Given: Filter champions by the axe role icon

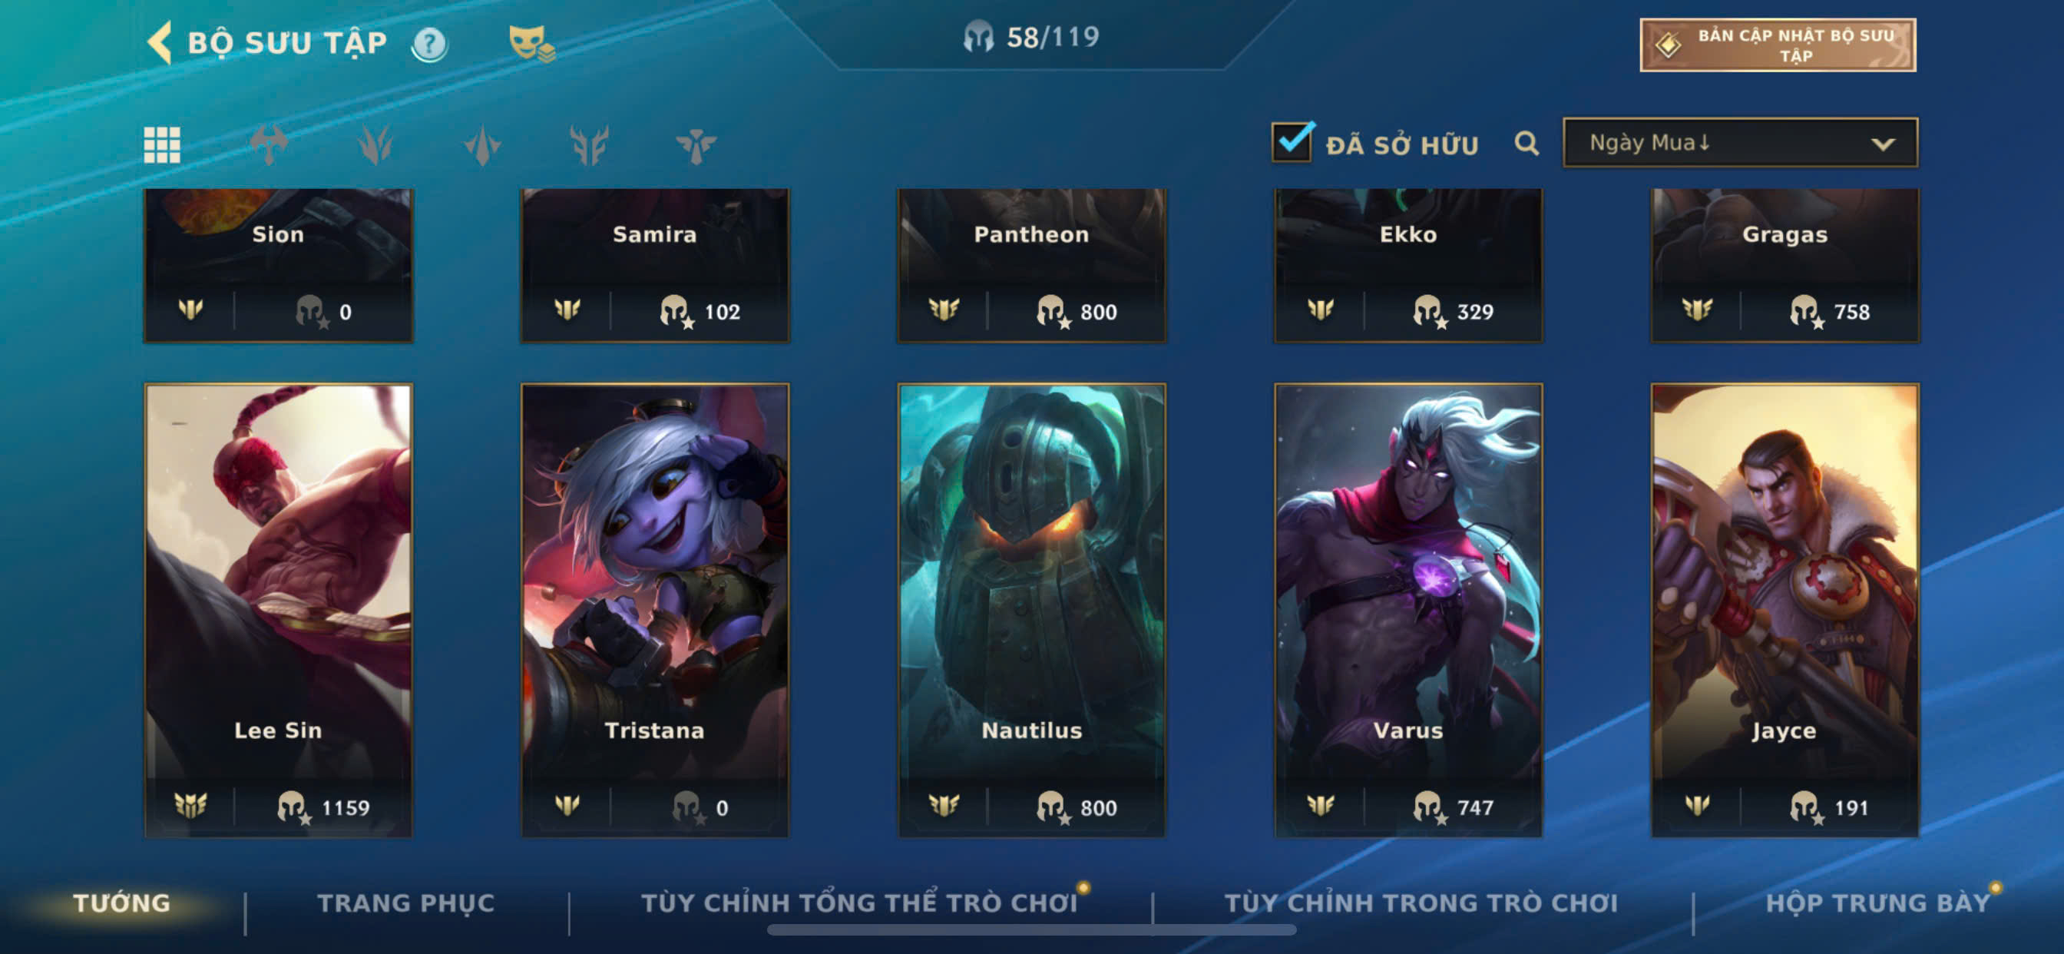Looking at the screenshot, I should pyautogui.click(x=270, y=145).
